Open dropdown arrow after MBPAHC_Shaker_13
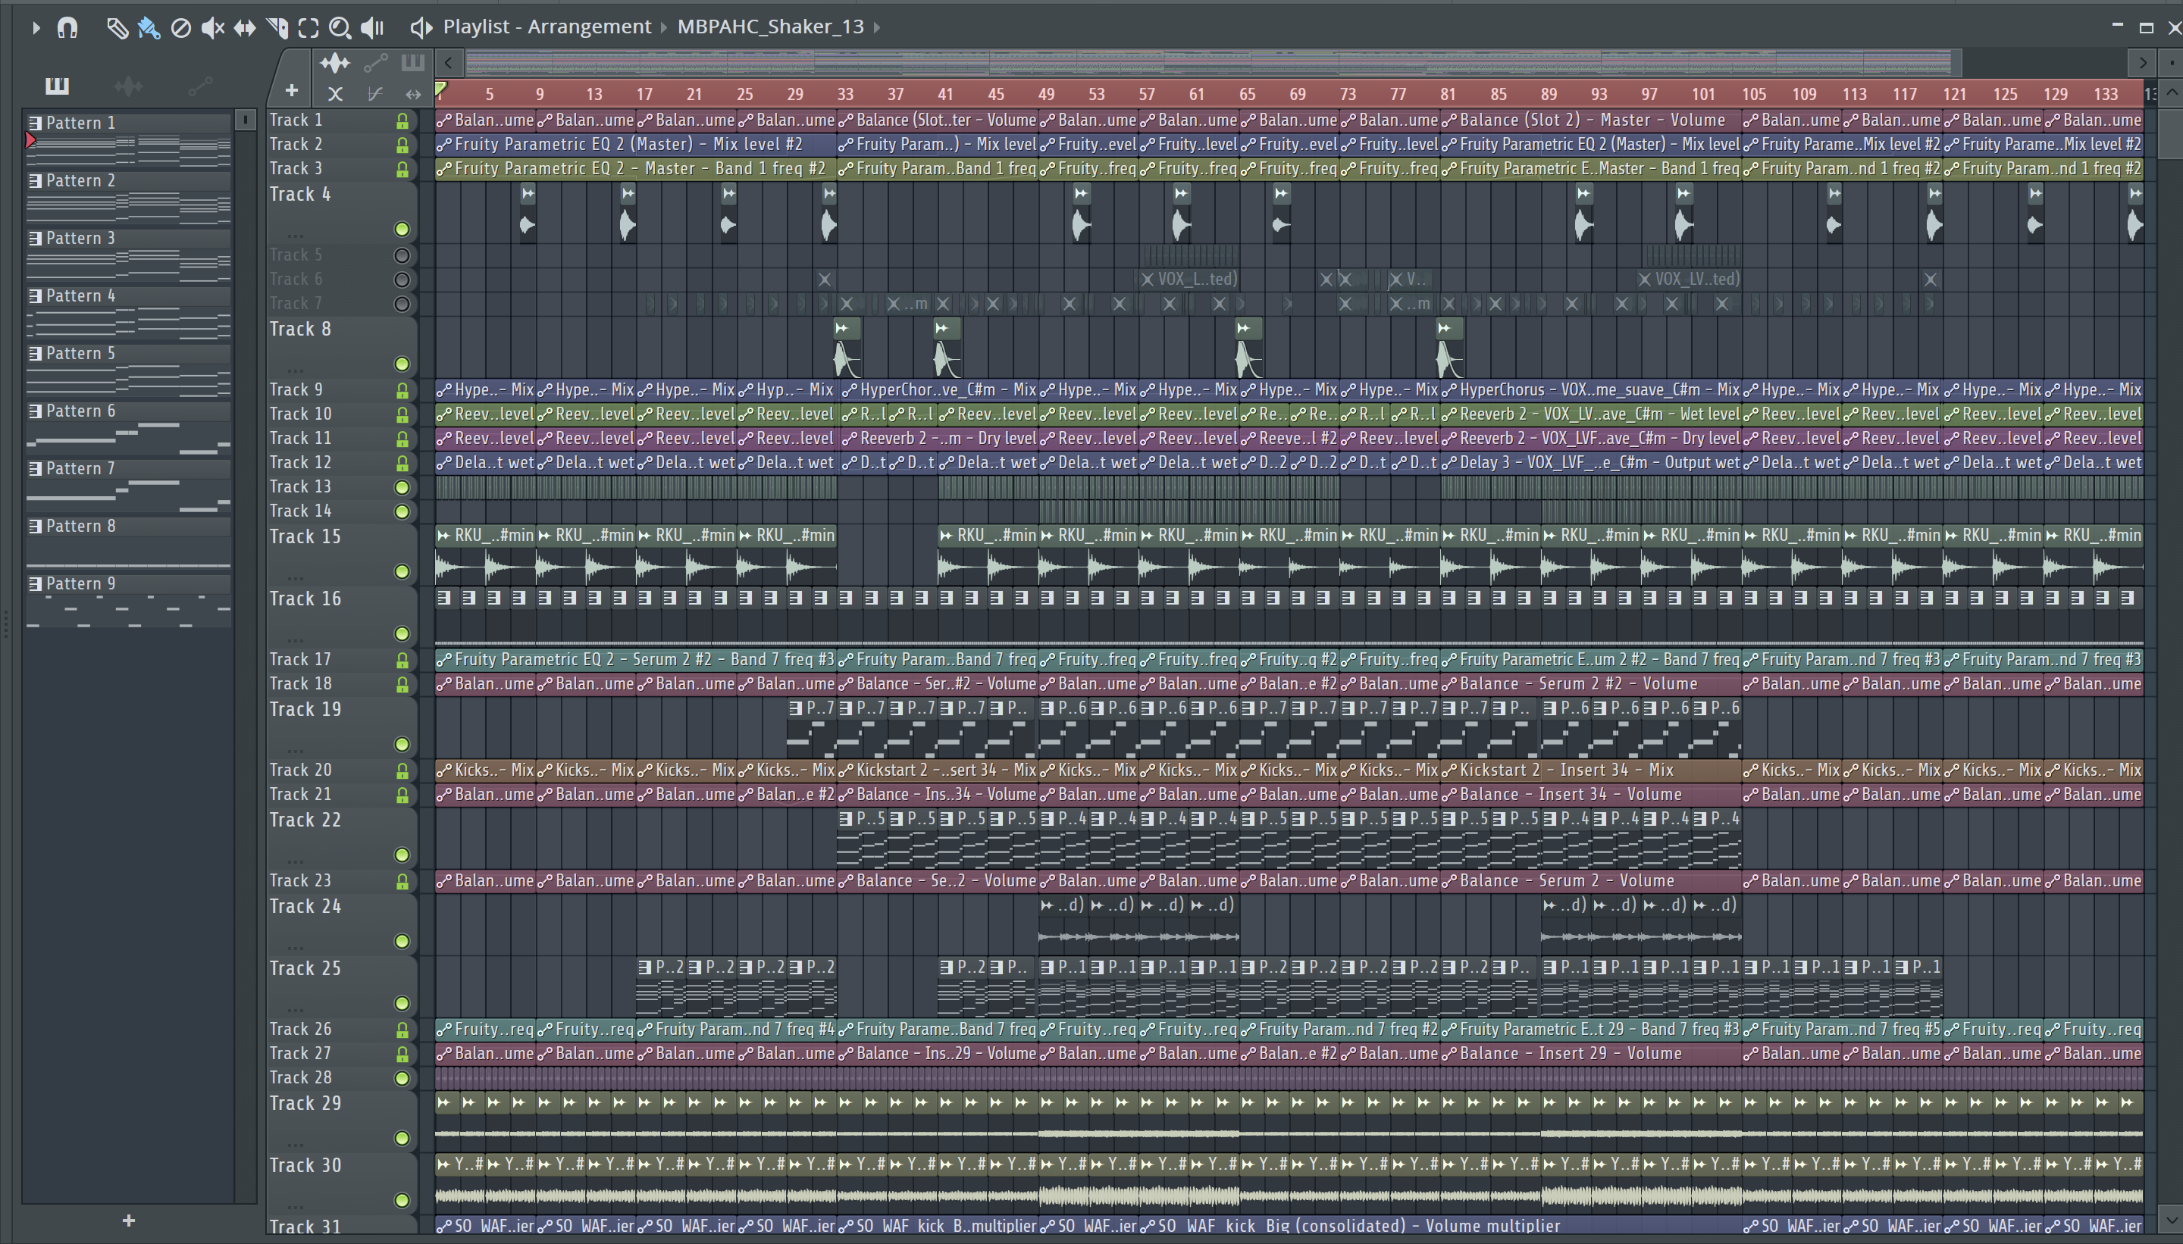This screenshot has height=1244, width=2183. click(877, 27)
